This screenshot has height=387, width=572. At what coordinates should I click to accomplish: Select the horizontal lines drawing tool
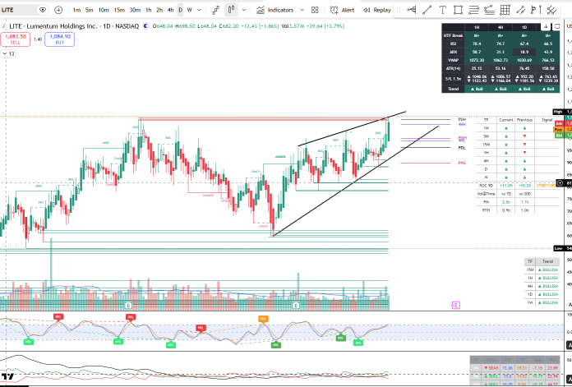pyautogui.click(x=473, y=10)
